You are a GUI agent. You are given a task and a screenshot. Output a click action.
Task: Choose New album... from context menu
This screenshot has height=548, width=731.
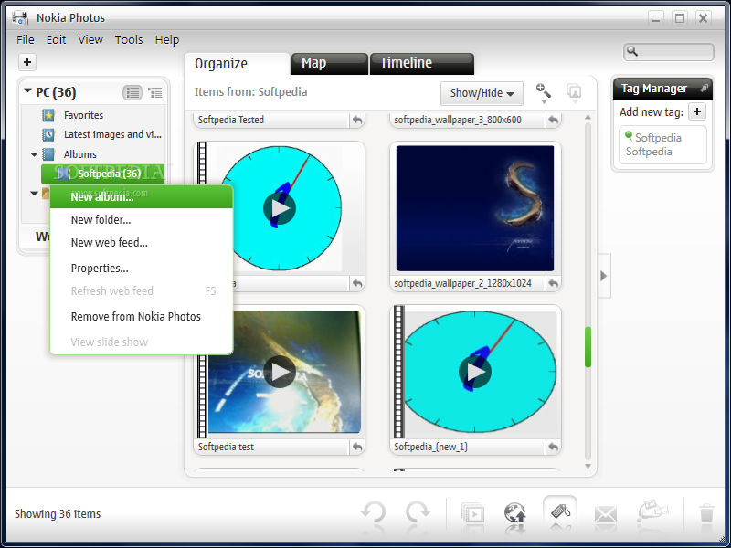[142, 197]
